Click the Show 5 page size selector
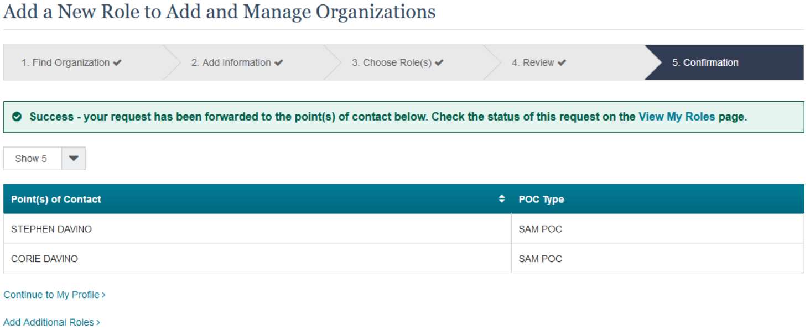The image size is (810, 335). pos(32,159)
